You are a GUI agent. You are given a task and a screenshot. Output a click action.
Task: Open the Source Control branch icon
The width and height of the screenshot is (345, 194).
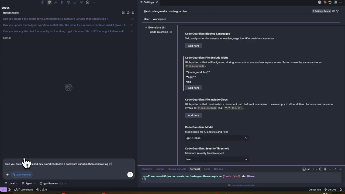(62, 2)
